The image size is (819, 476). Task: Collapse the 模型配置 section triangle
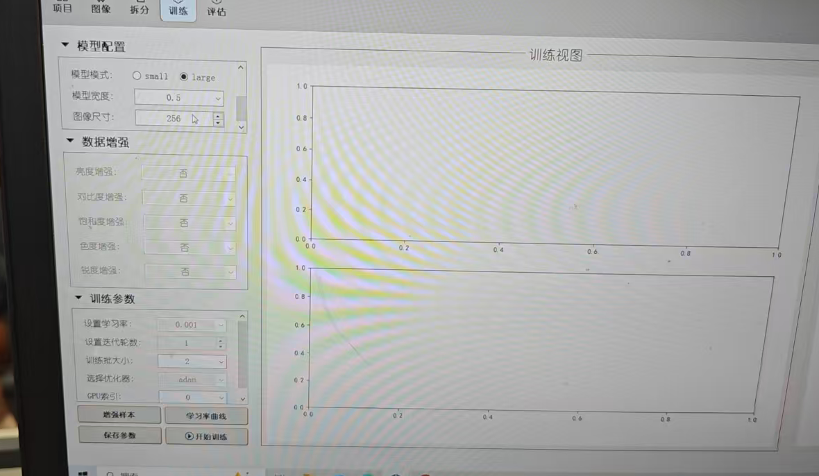tap(65, 46)
